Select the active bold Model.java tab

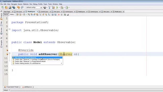point(31,11)
